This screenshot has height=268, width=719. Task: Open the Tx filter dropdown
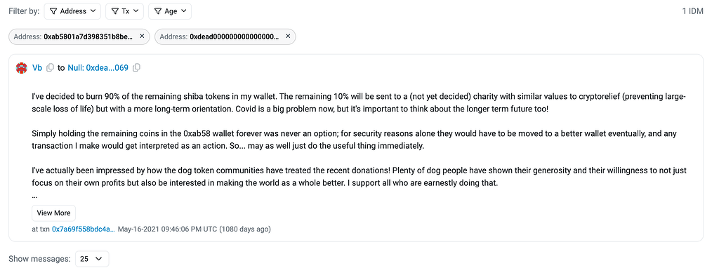coord(125,11)
